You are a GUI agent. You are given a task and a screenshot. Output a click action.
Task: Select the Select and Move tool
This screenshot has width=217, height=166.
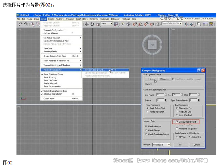click(x=87, y=24)
